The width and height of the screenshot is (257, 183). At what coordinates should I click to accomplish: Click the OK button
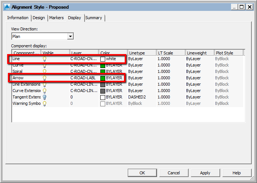point(142,173)
